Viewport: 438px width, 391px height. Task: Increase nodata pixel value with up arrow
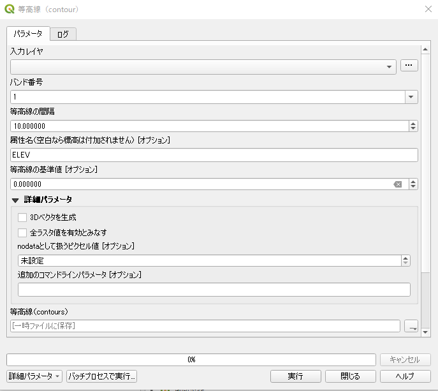pos(405,258)
